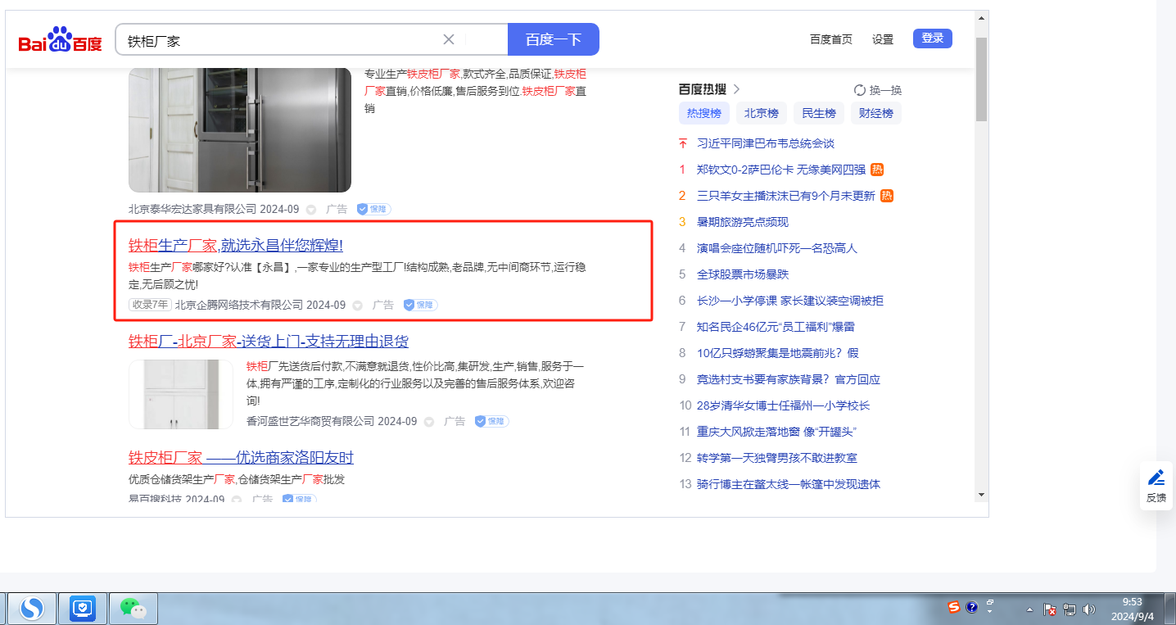This screenshot has height=625, width=1176.
Task: Open the 铁皮柜厂家——优选商家洛阳友时 result
Action: tap(241, 457)
